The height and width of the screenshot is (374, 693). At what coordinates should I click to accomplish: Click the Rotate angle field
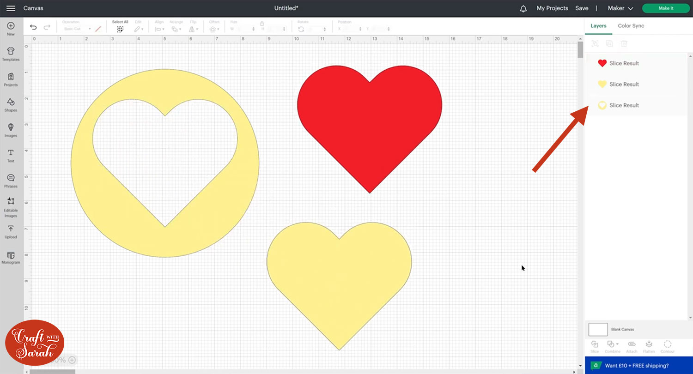pos(316,29)
